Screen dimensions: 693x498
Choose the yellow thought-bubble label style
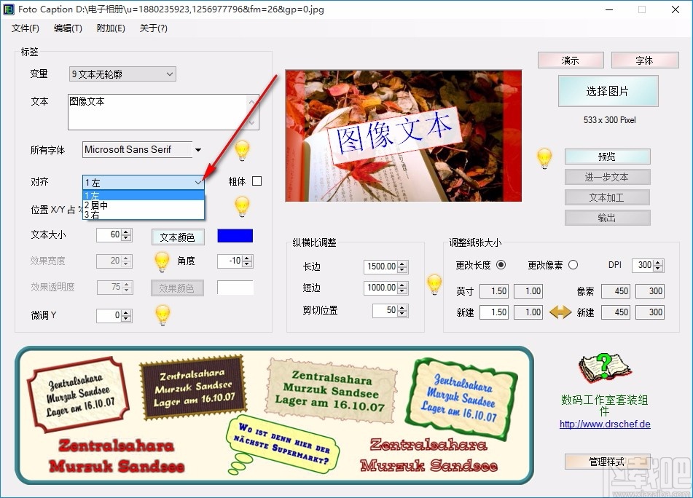coord(283,446)
